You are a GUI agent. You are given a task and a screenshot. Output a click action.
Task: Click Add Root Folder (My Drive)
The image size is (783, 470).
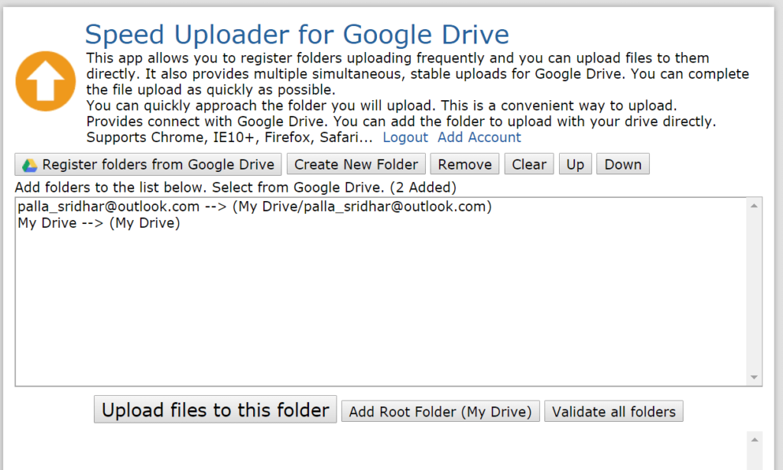pos(440,412)
